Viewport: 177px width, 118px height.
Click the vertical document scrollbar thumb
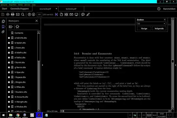(x=173, y=61)
